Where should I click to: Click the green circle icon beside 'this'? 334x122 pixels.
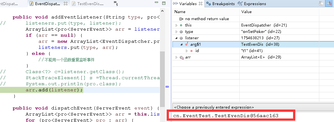click(181, 25)
